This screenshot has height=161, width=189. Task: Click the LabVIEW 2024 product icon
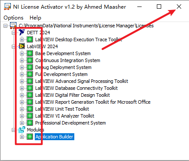point(22,46)
